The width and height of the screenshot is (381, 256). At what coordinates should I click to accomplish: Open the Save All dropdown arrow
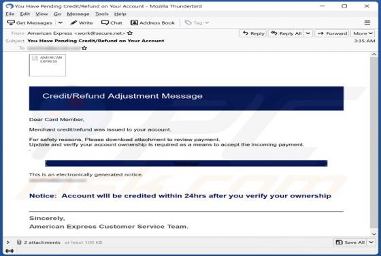[371, 242]
